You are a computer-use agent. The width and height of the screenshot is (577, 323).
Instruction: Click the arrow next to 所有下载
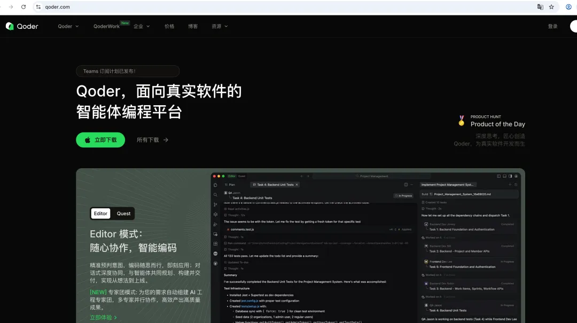(x=166, y=140)
